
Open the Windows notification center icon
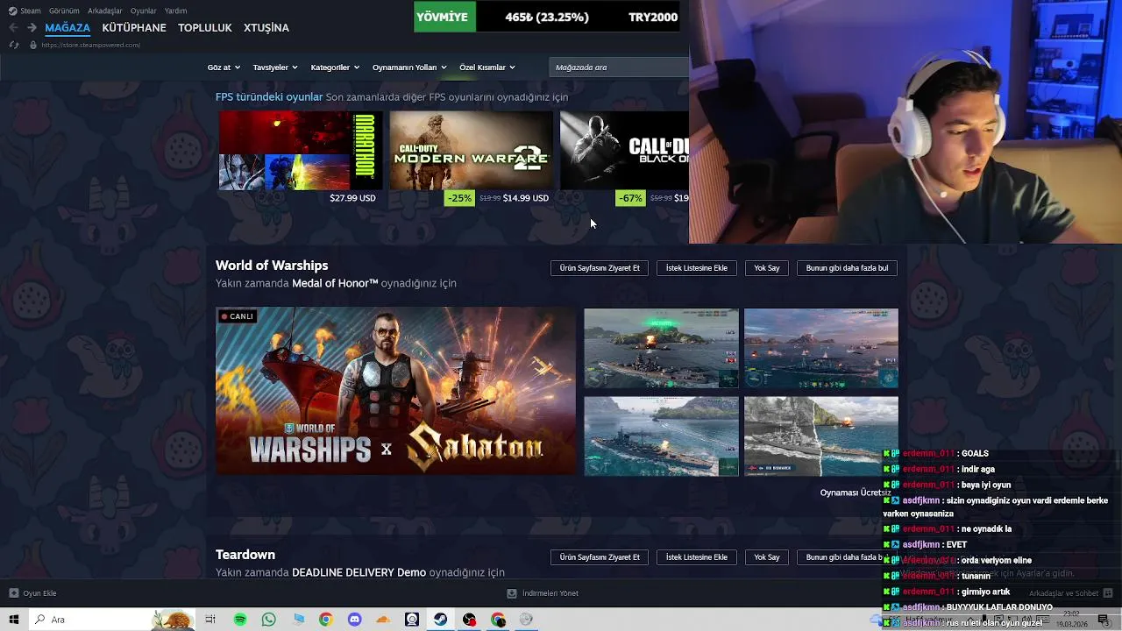tap(1103, 620)
